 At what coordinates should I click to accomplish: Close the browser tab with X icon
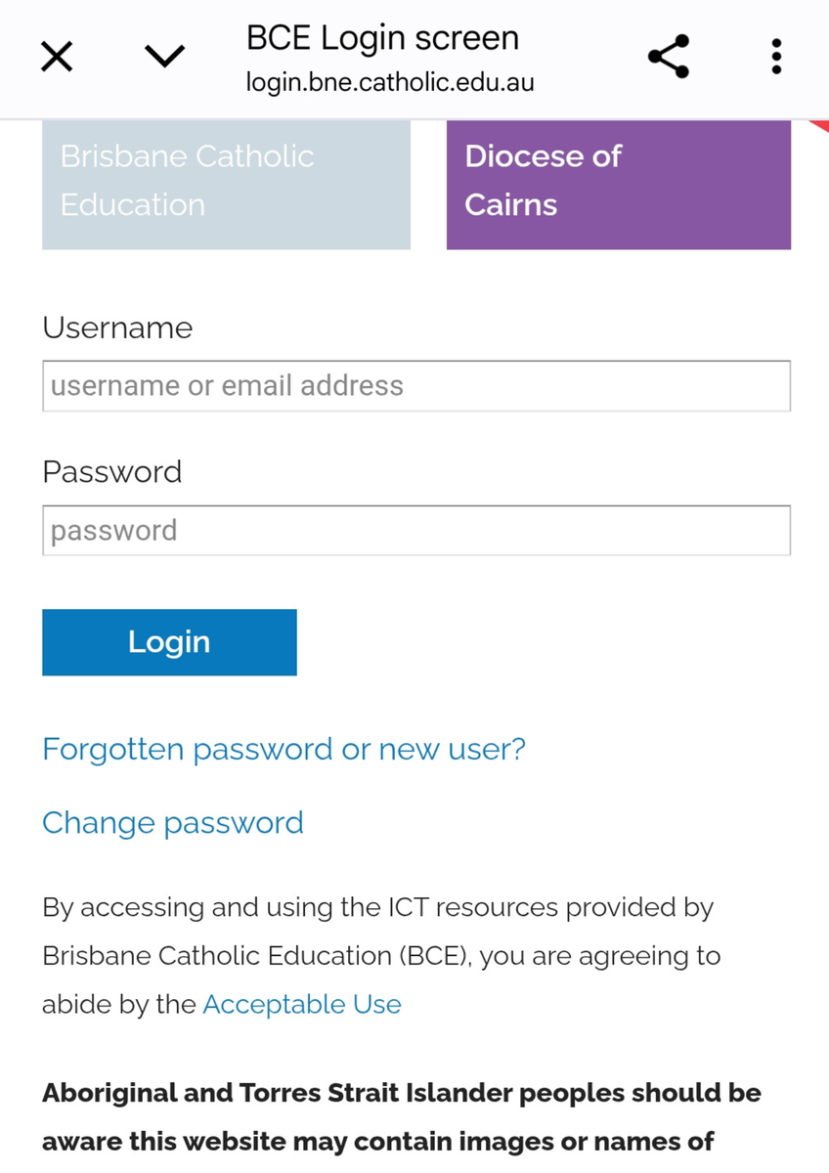tap(57, 57)
